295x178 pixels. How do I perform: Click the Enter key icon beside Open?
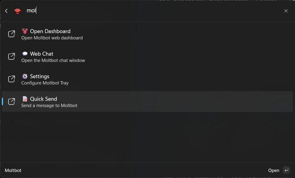286,170
